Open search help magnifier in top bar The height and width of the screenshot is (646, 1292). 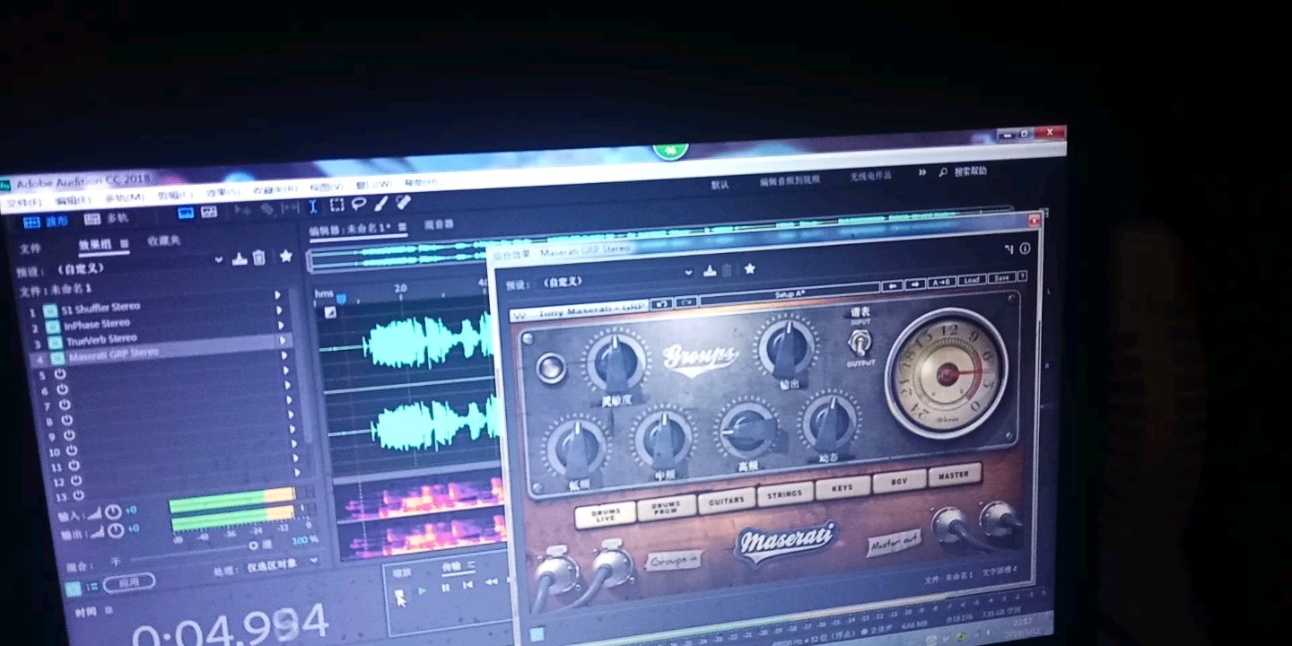[943, 172]
